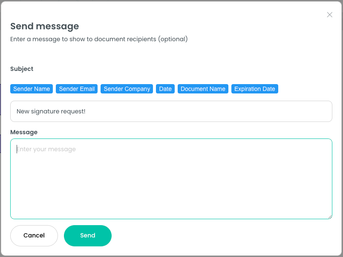Insert the Sender Company tag
Viewport: 343px width, 257px height.
(x=127, y=89)
